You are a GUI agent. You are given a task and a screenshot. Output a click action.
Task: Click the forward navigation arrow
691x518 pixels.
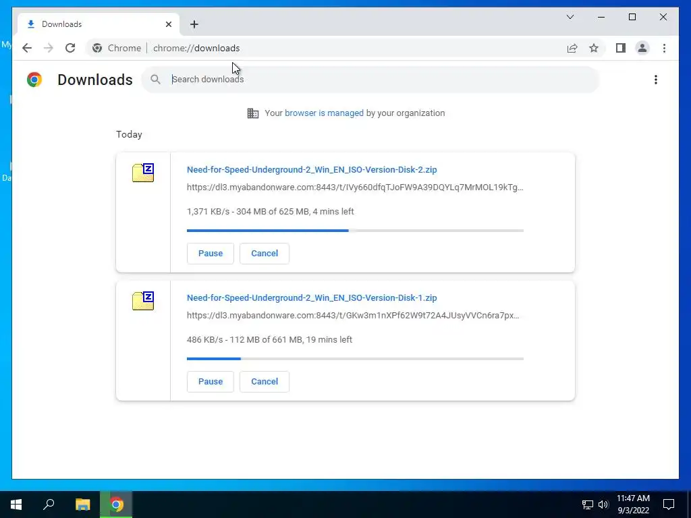click(x=49, y=48)
